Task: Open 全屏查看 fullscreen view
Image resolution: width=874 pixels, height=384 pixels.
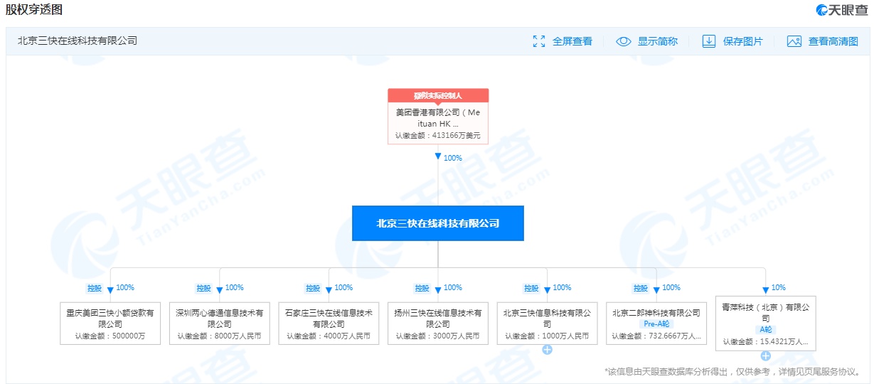Action: [572, 41]
